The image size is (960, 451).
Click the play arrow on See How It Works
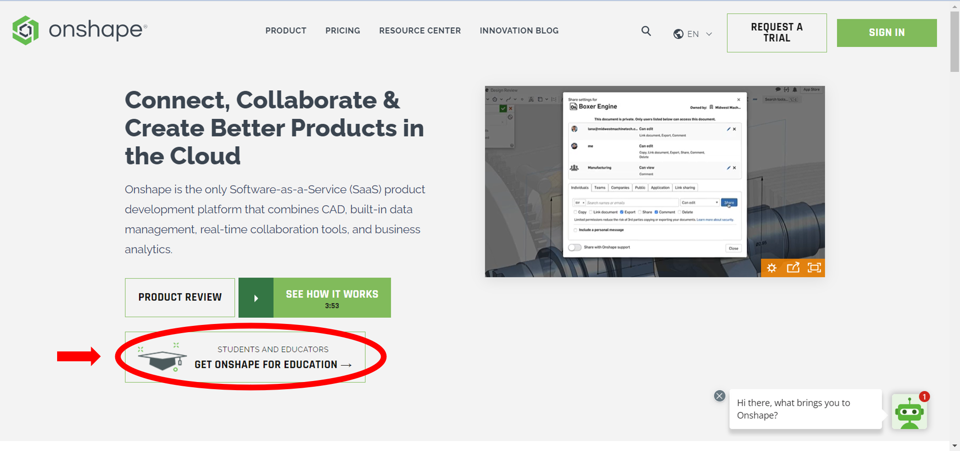[256, 298]
